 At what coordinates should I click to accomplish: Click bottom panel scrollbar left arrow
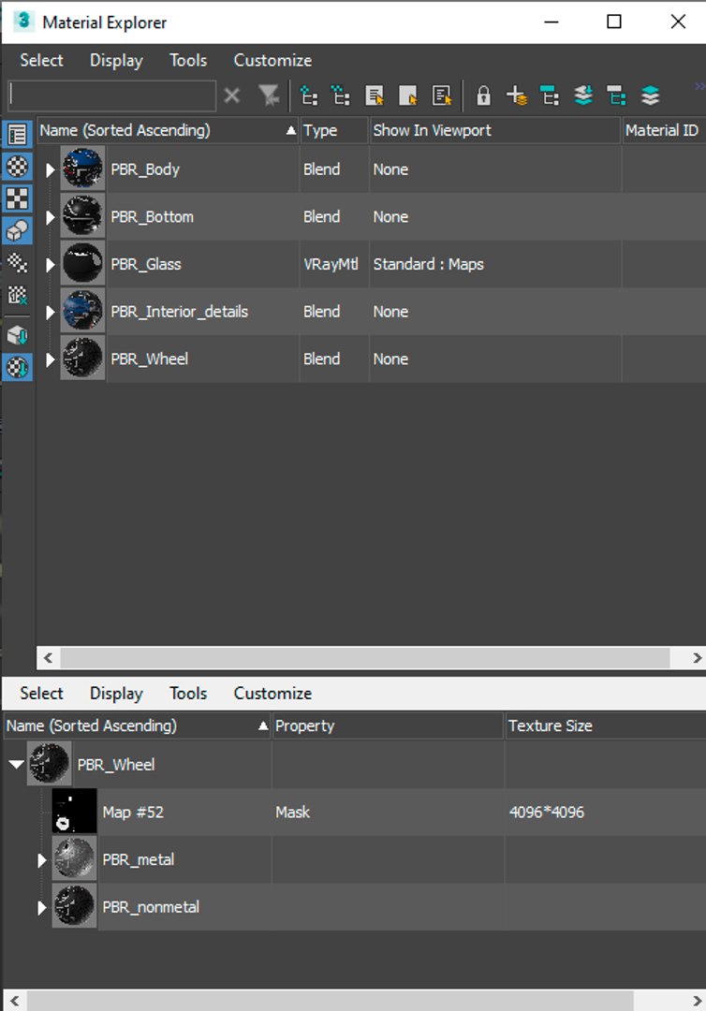pyautogui.click(x=14, y=1001)
